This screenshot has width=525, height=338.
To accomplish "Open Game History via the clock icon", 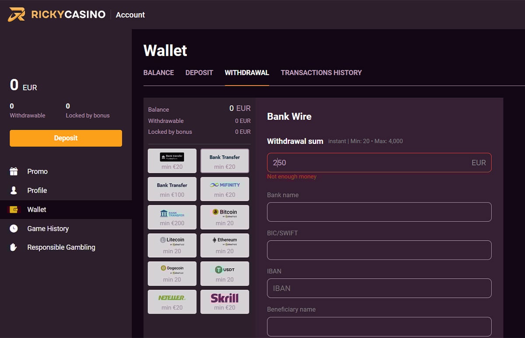I will click(14, 228).
